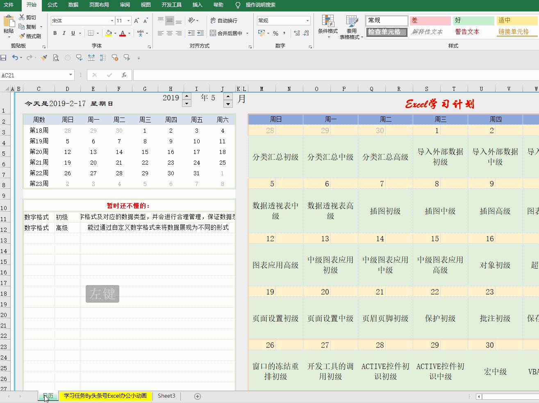
Task: Select the Format Painter icon on Quick Access Toolbar
Action: point(43,57)
